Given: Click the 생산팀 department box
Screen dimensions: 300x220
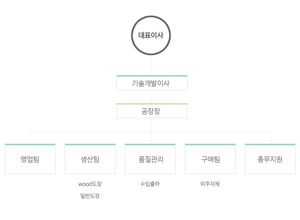Looking at the screenshot, I should point(90,159).
